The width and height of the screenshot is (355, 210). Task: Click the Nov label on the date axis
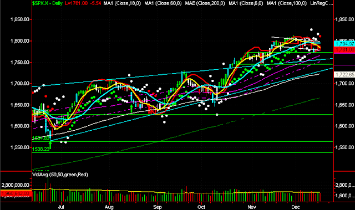point(252,207)
